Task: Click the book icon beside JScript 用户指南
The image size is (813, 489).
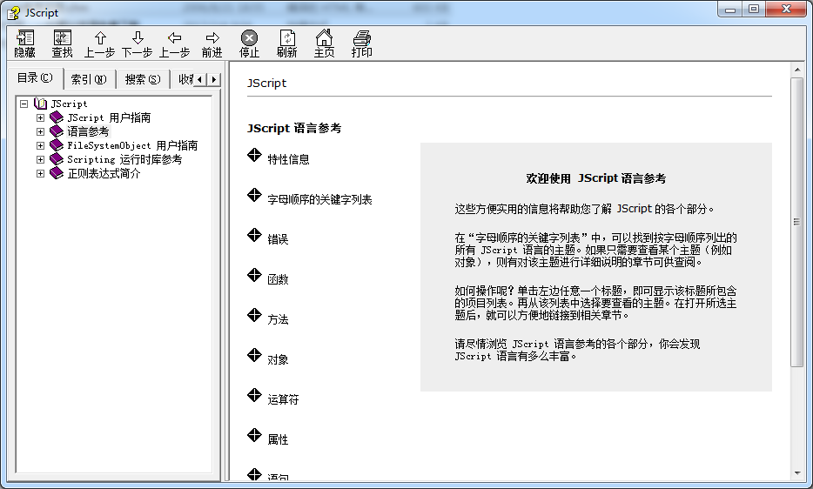Action: tap(57, 117)
